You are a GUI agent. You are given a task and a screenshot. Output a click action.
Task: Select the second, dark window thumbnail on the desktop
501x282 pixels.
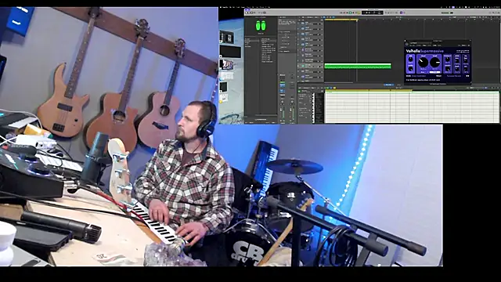click(x=230, y=52)
